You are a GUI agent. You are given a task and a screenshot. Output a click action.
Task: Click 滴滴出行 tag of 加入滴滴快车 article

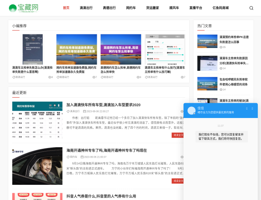click(x=75, y=111)
